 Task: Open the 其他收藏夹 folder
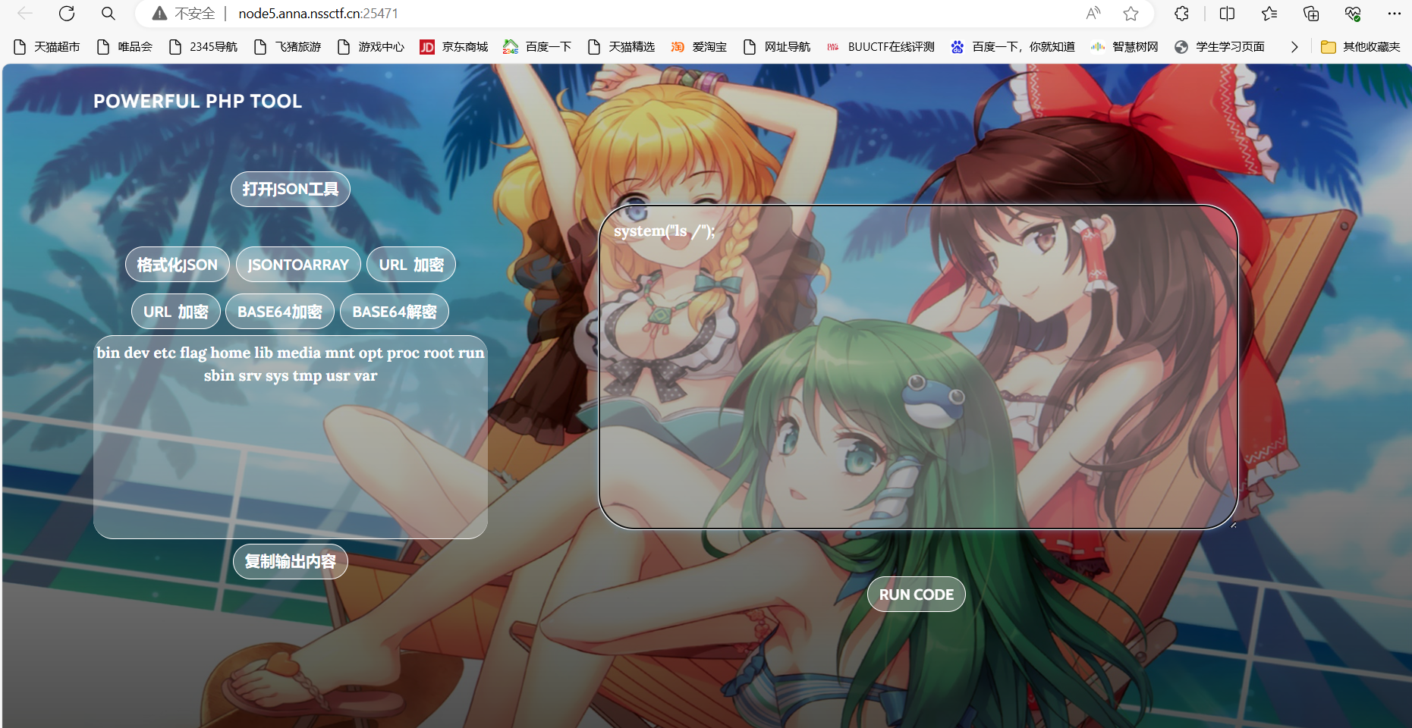pos(1361,47)
